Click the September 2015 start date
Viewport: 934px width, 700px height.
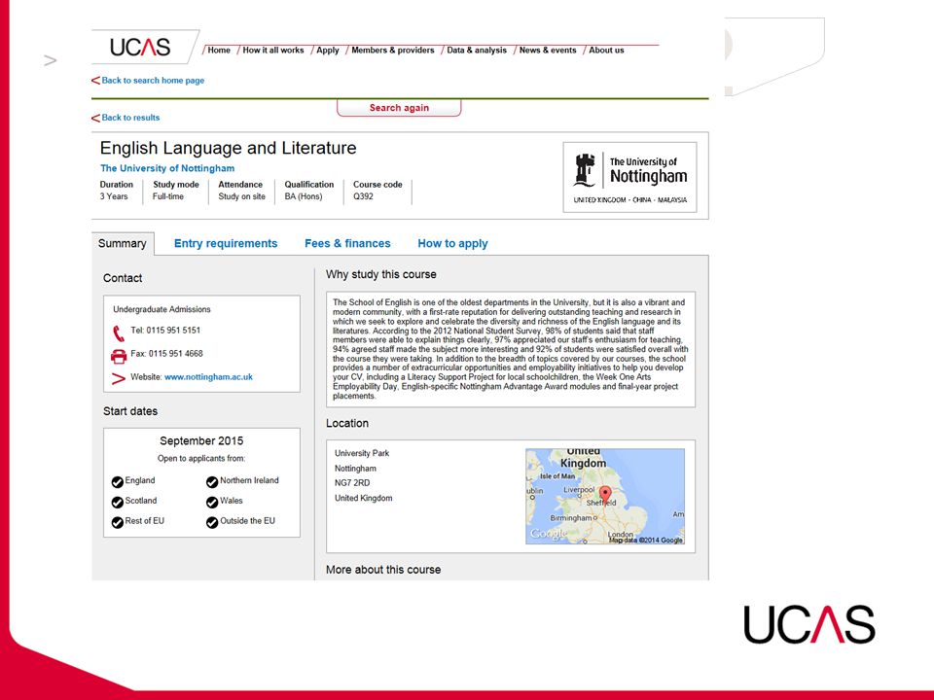pyautogui.click(x=201, y=441)
